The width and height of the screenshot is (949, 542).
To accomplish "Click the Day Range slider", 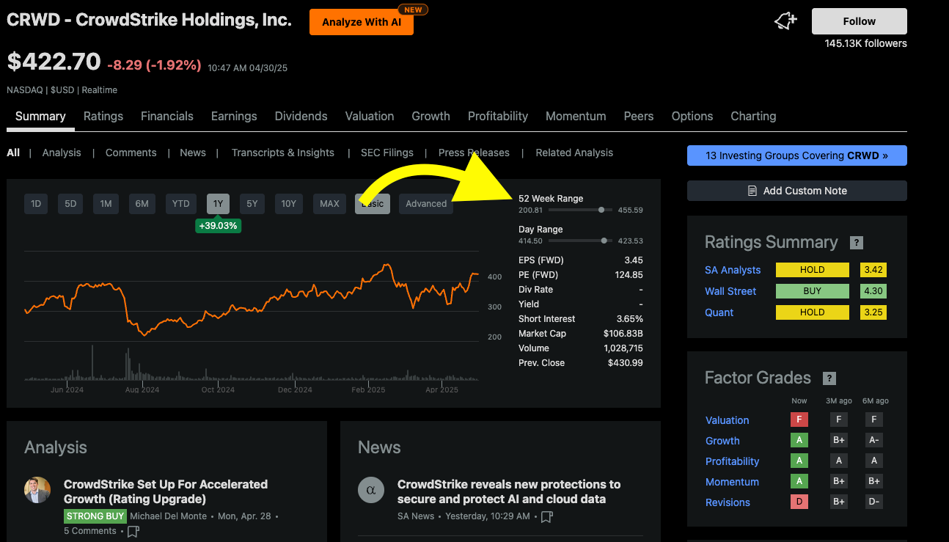I will pos(581,241).
